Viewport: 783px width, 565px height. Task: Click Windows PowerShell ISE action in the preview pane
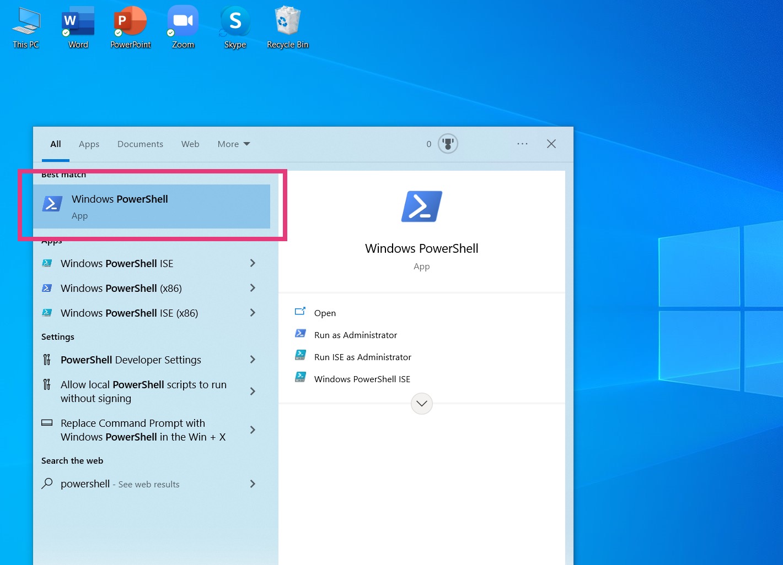[x=362, y=379]
